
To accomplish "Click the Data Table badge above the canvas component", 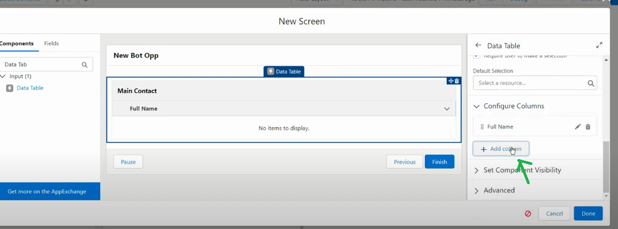I will (284, 71).
